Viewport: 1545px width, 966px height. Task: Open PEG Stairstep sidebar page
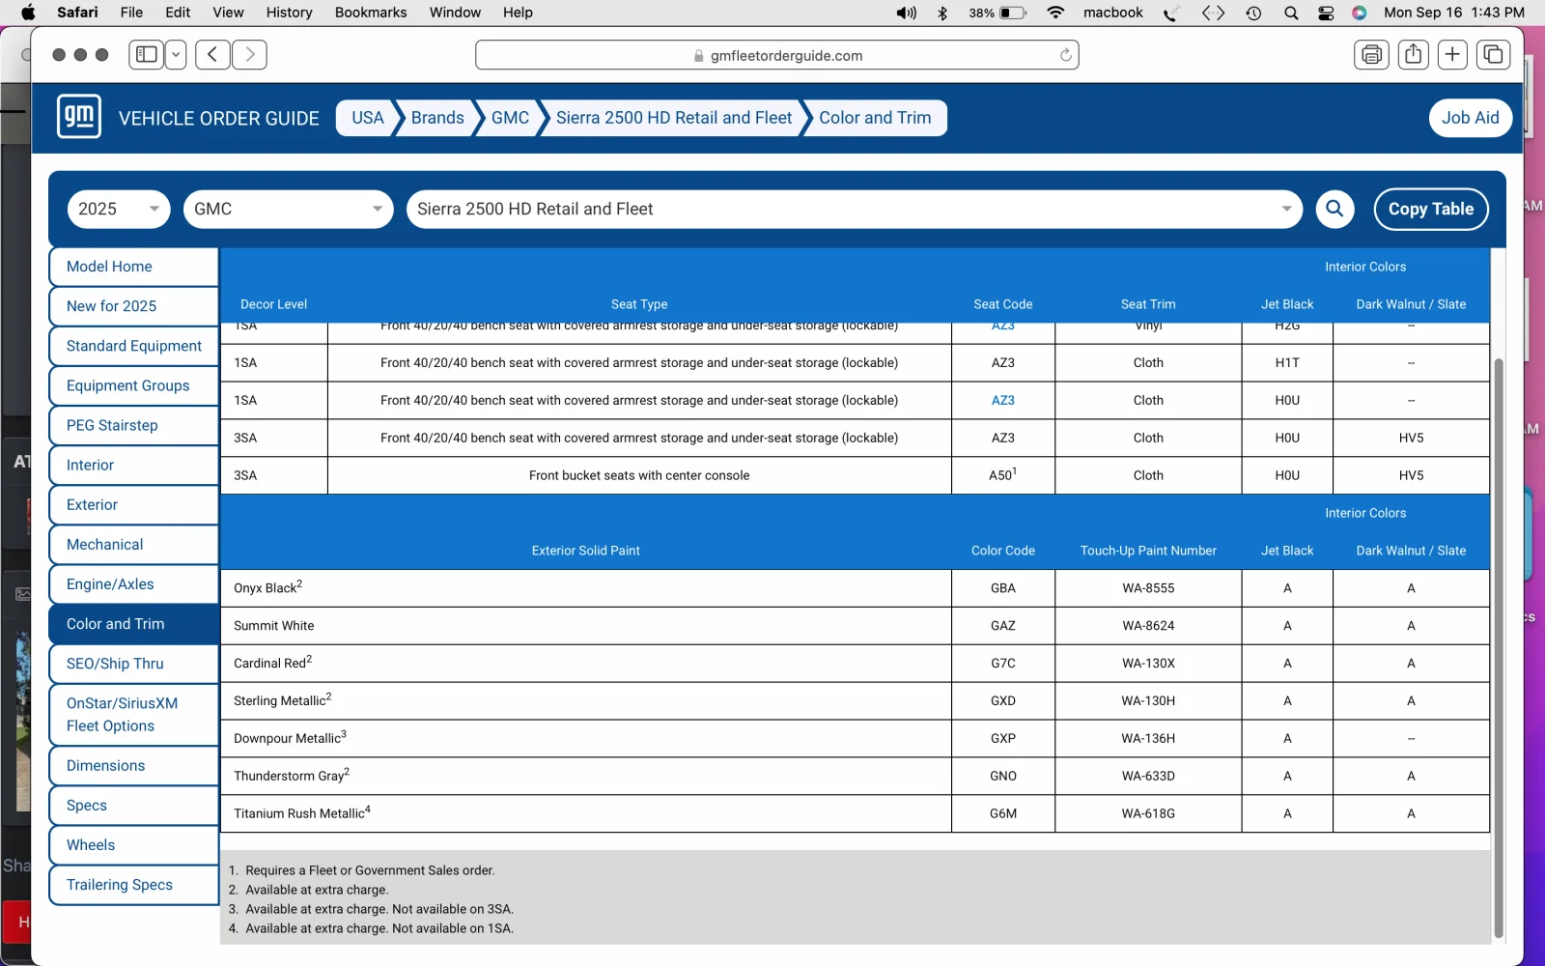coord(134,425)
